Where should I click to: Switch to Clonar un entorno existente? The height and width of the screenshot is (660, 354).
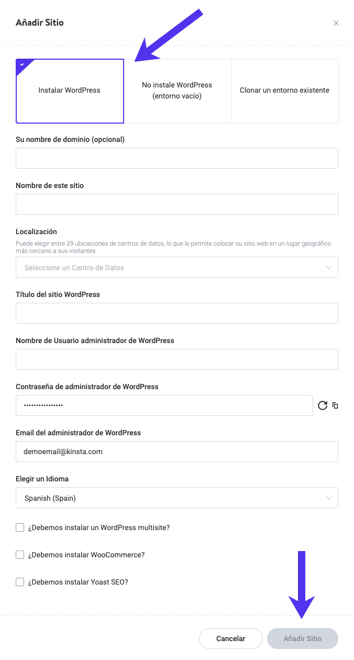pyautogui.click(x=284, y=91)
